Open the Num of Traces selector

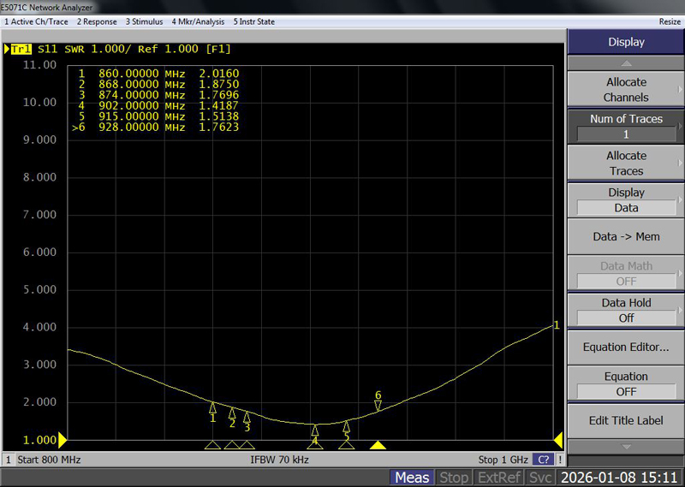pos(626,127)
